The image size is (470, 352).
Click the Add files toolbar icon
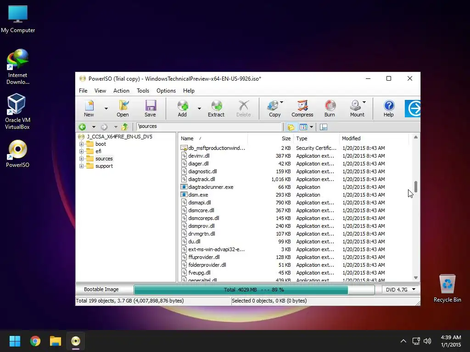pos(182,108)
